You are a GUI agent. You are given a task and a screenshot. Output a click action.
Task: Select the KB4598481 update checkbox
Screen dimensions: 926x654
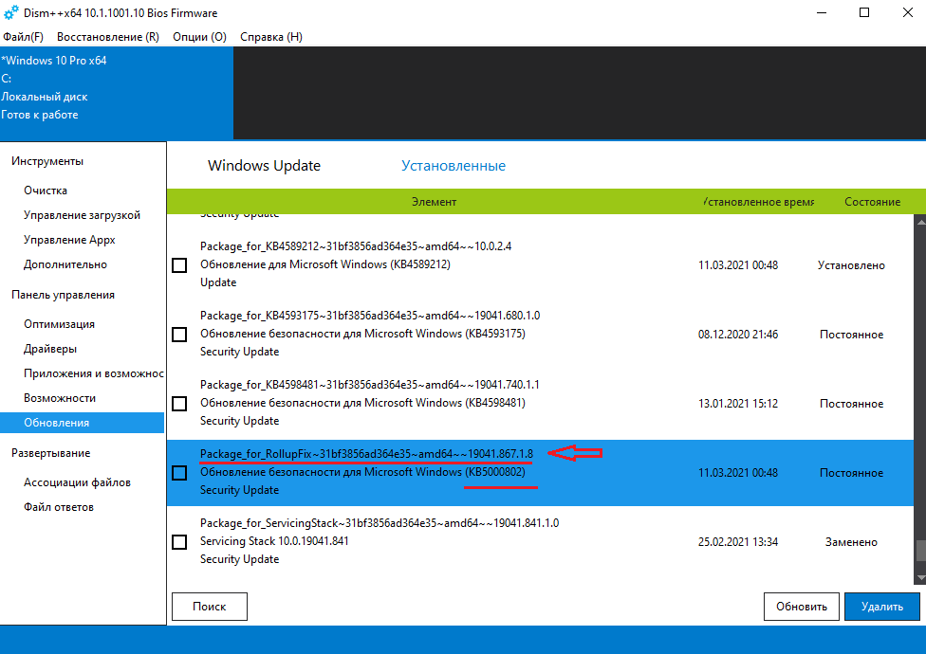tap(179, 404)
